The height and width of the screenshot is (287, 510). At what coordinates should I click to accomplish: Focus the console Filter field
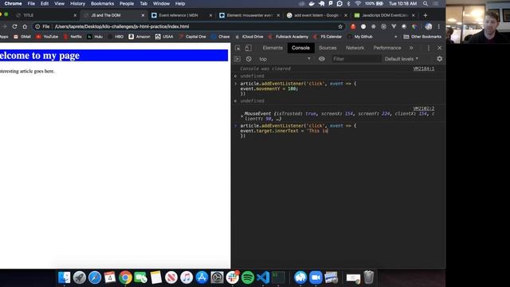356,59
